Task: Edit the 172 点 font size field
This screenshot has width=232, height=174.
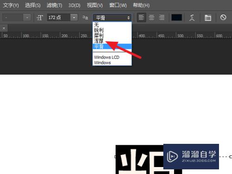Action: click(x=59, y=18)
